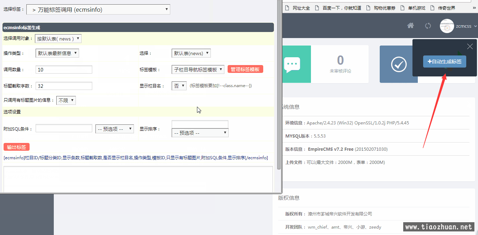
Task: Click the refresh icon in header
Action: (x=428, y=26)
